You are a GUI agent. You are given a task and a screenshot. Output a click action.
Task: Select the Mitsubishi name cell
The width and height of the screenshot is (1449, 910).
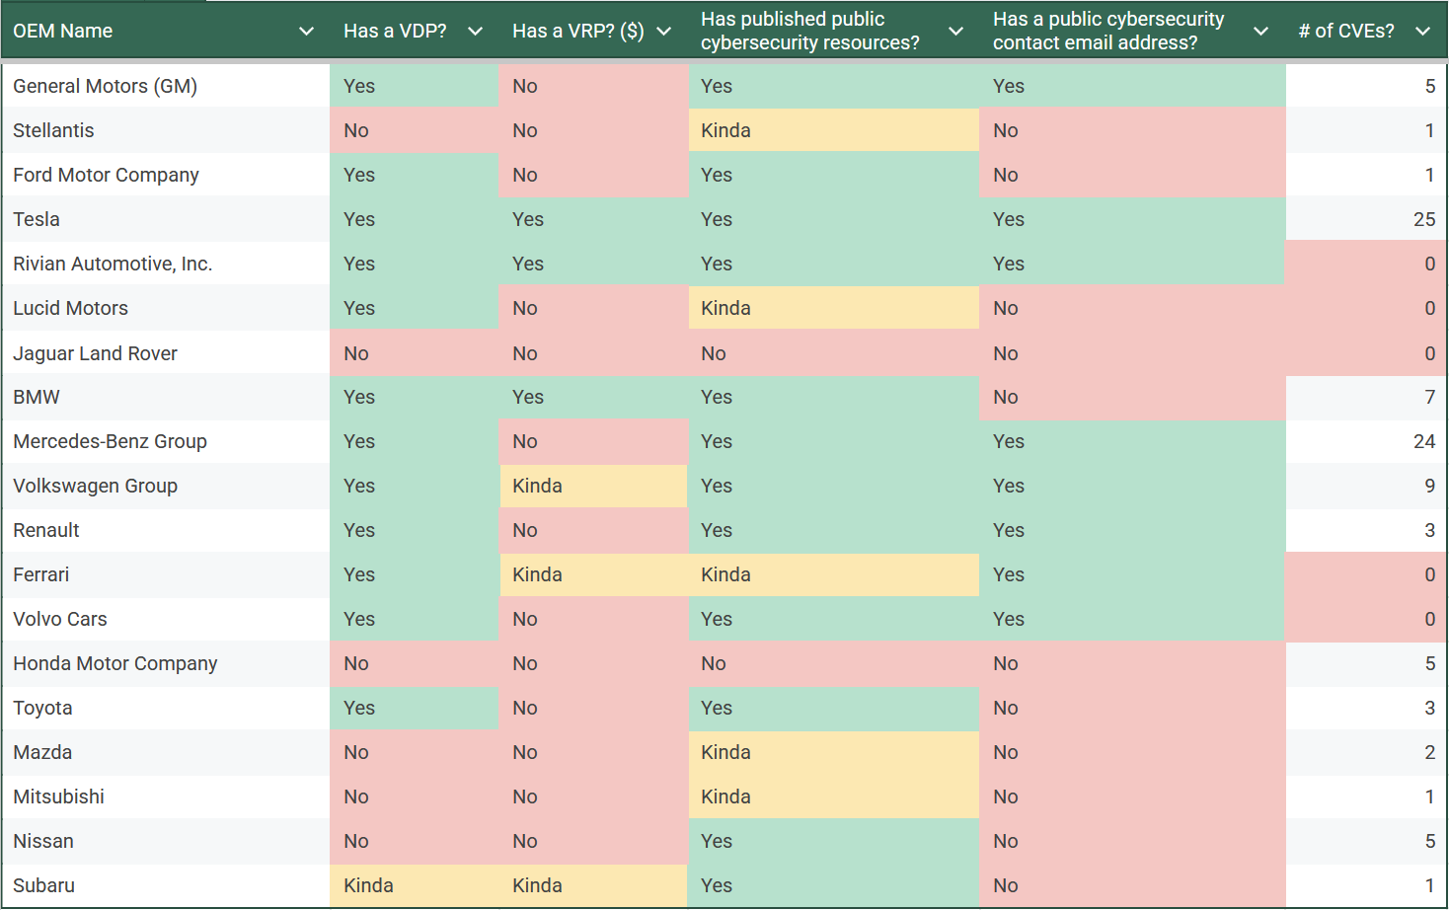point(166,796)
